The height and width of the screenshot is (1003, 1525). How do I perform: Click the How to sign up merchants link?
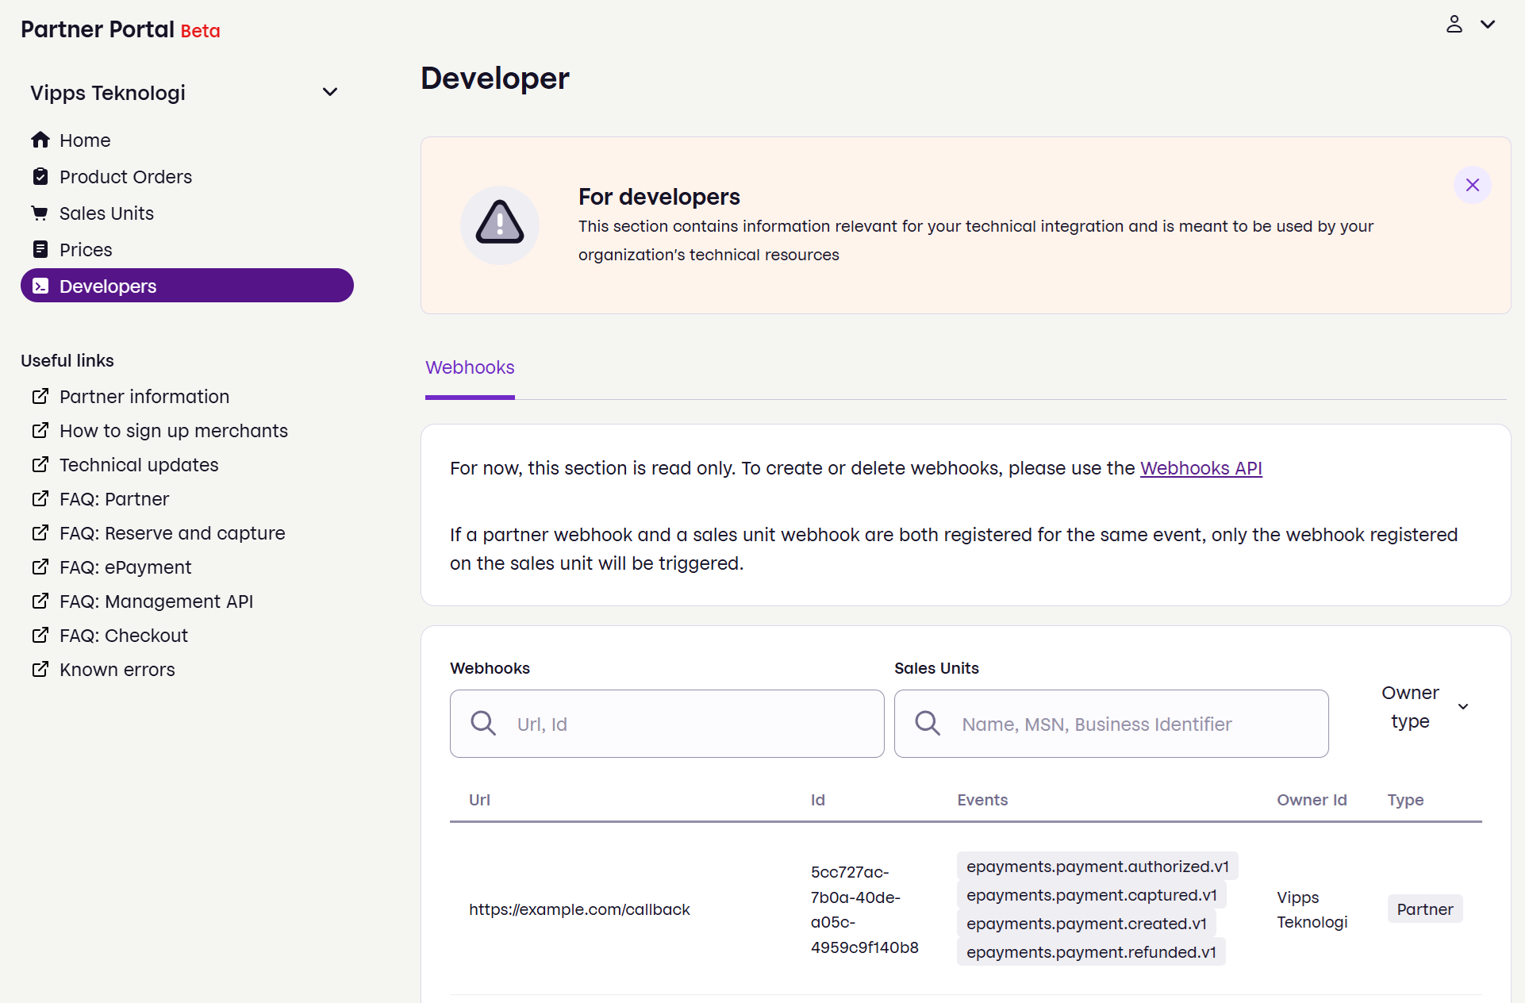coord(174,430)
